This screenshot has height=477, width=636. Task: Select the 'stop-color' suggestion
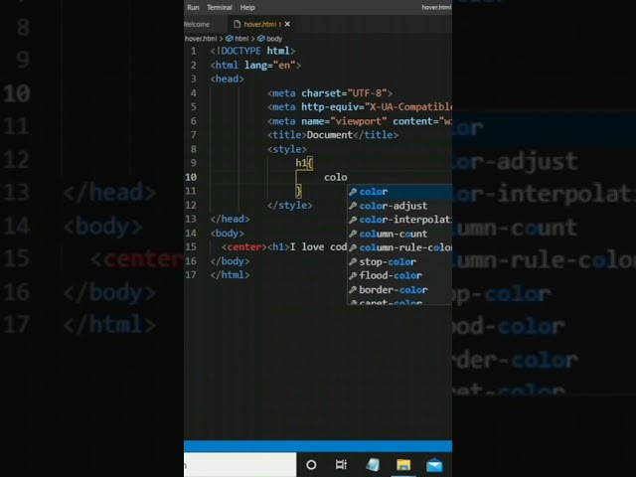(399, 261)
